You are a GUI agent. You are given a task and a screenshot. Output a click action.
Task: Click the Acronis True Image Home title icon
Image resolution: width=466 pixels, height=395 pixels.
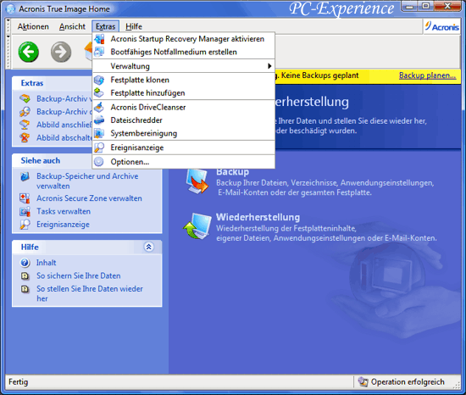point(11,9)
